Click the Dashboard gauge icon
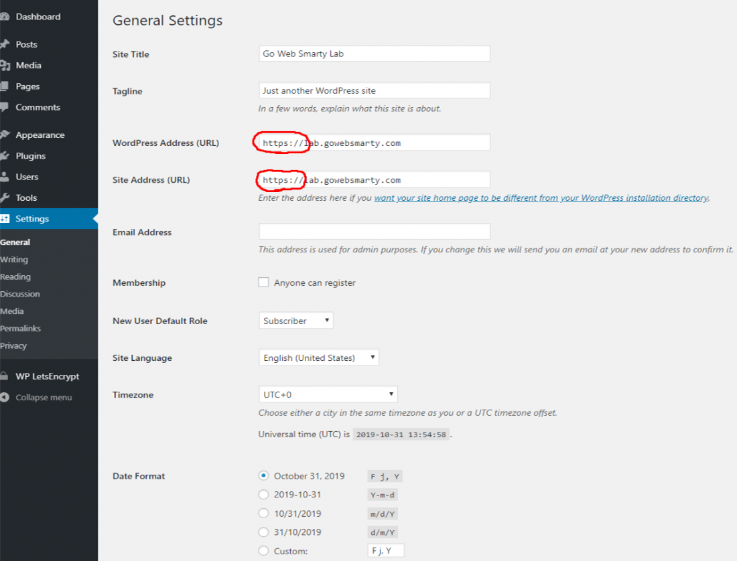Image resolution: width=737 pixels, height=561 pixels. pos(4,17)
